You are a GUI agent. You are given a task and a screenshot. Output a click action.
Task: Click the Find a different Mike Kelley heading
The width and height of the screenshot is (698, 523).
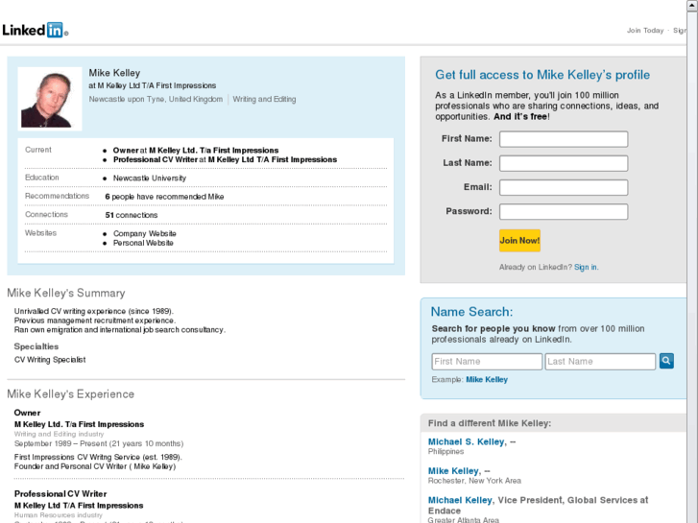coord(490,423)
